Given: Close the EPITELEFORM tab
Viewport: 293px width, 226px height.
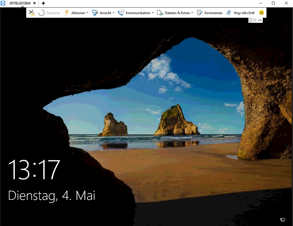Looking at the screenshot, I should coord(34,3).
